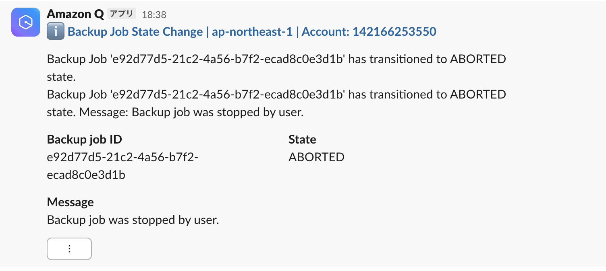Screen dimensions: 606x271
Task: Click 'ABORTED' at end of first body line
Action: click(477, 59)
